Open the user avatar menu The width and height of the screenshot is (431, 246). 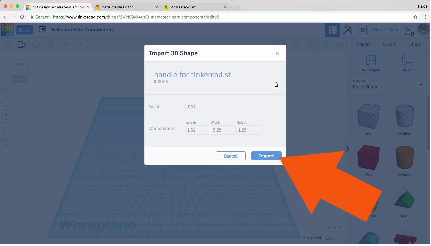[423, 30]
